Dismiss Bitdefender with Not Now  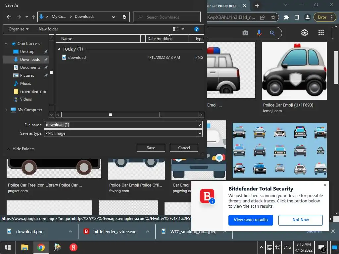coord(301,220)
